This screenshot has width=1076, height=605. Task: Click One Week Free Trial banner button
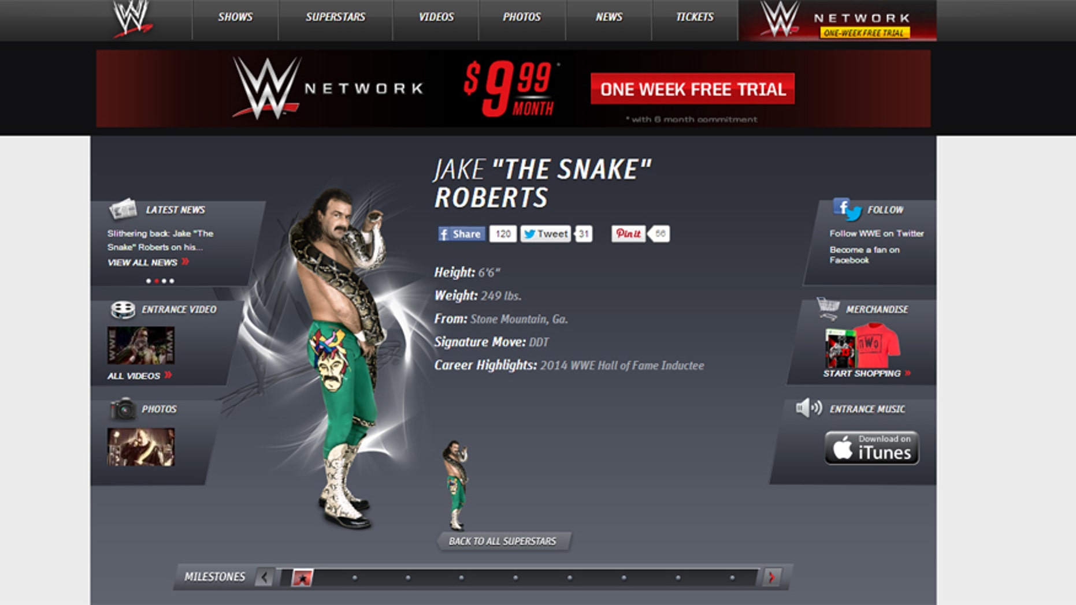point(692,89)
